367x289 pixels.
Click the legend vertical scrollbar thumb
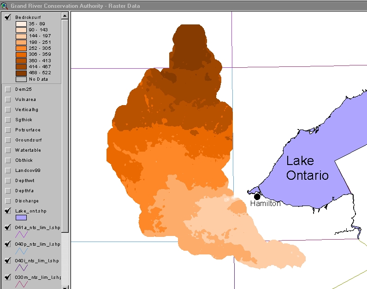(65, 126)
